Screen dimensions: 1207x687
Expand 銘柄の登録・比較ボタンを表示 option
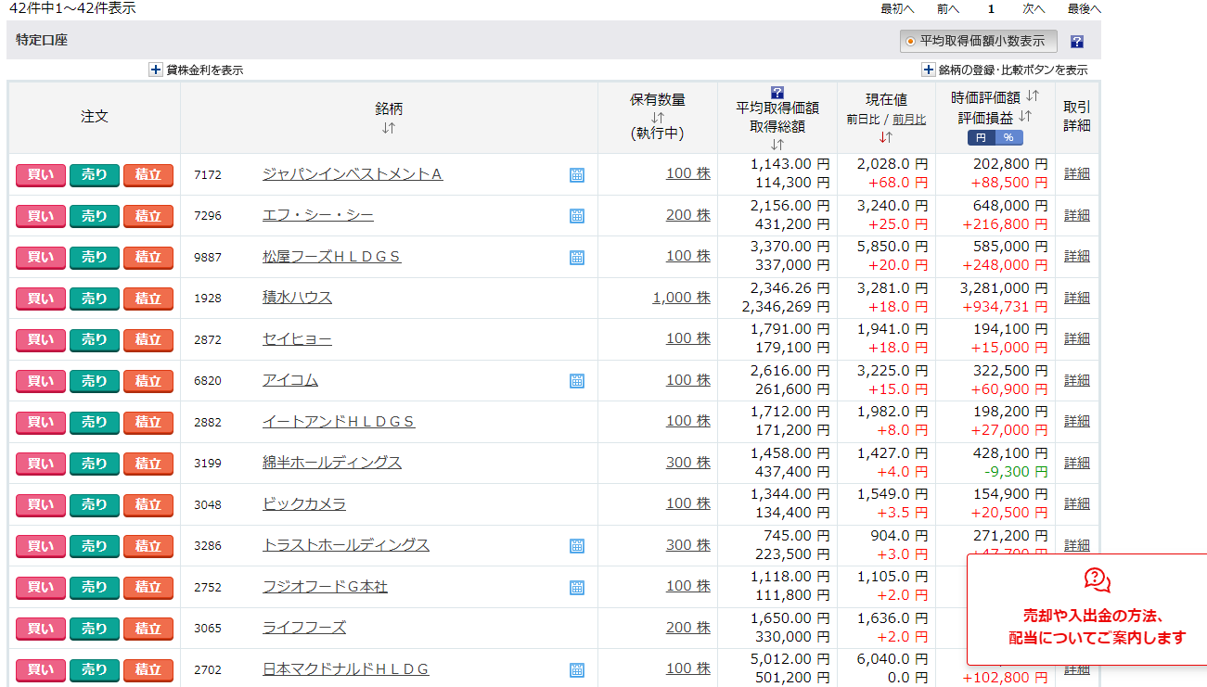[928, 70]
